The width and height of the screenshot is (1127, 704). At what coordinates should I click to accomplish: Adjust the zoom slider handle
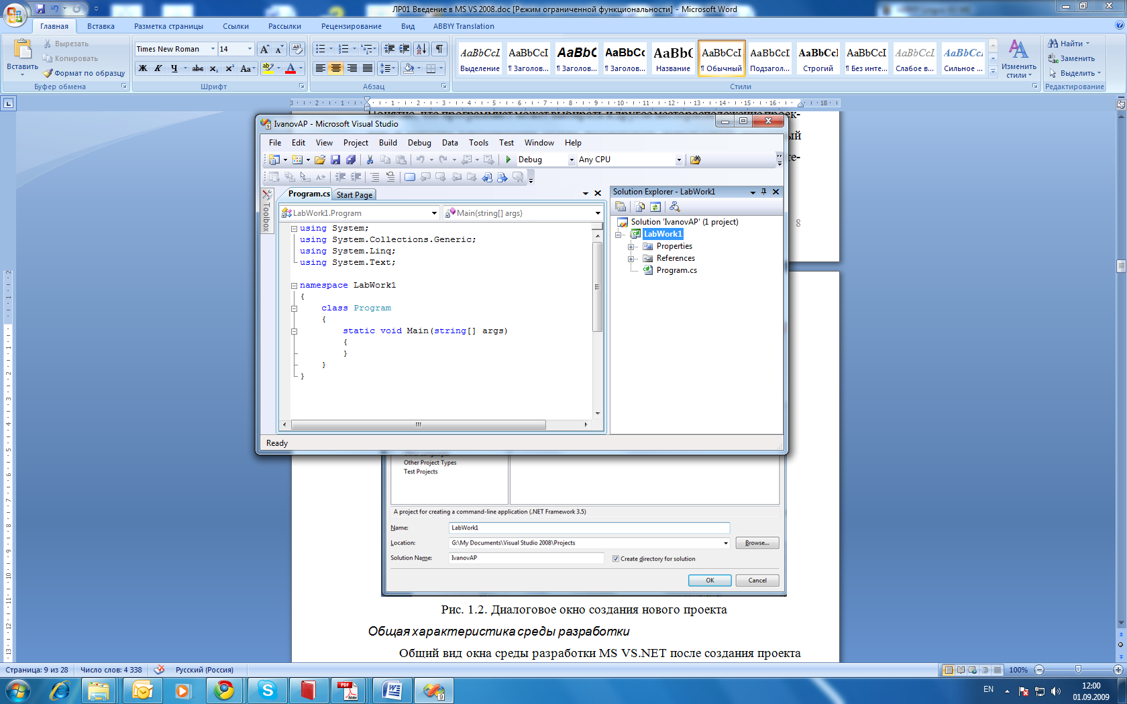point(1078,670)
